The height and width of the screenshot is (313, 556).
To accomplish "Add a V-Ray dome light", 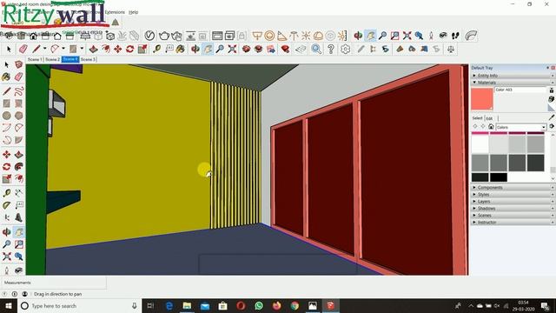I will click(318, 36).
